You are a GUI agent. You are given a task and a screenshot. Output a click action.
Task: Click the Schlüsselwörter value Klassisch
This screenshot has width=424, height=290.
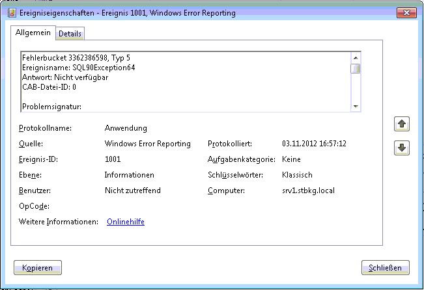[x=297, y=175]
